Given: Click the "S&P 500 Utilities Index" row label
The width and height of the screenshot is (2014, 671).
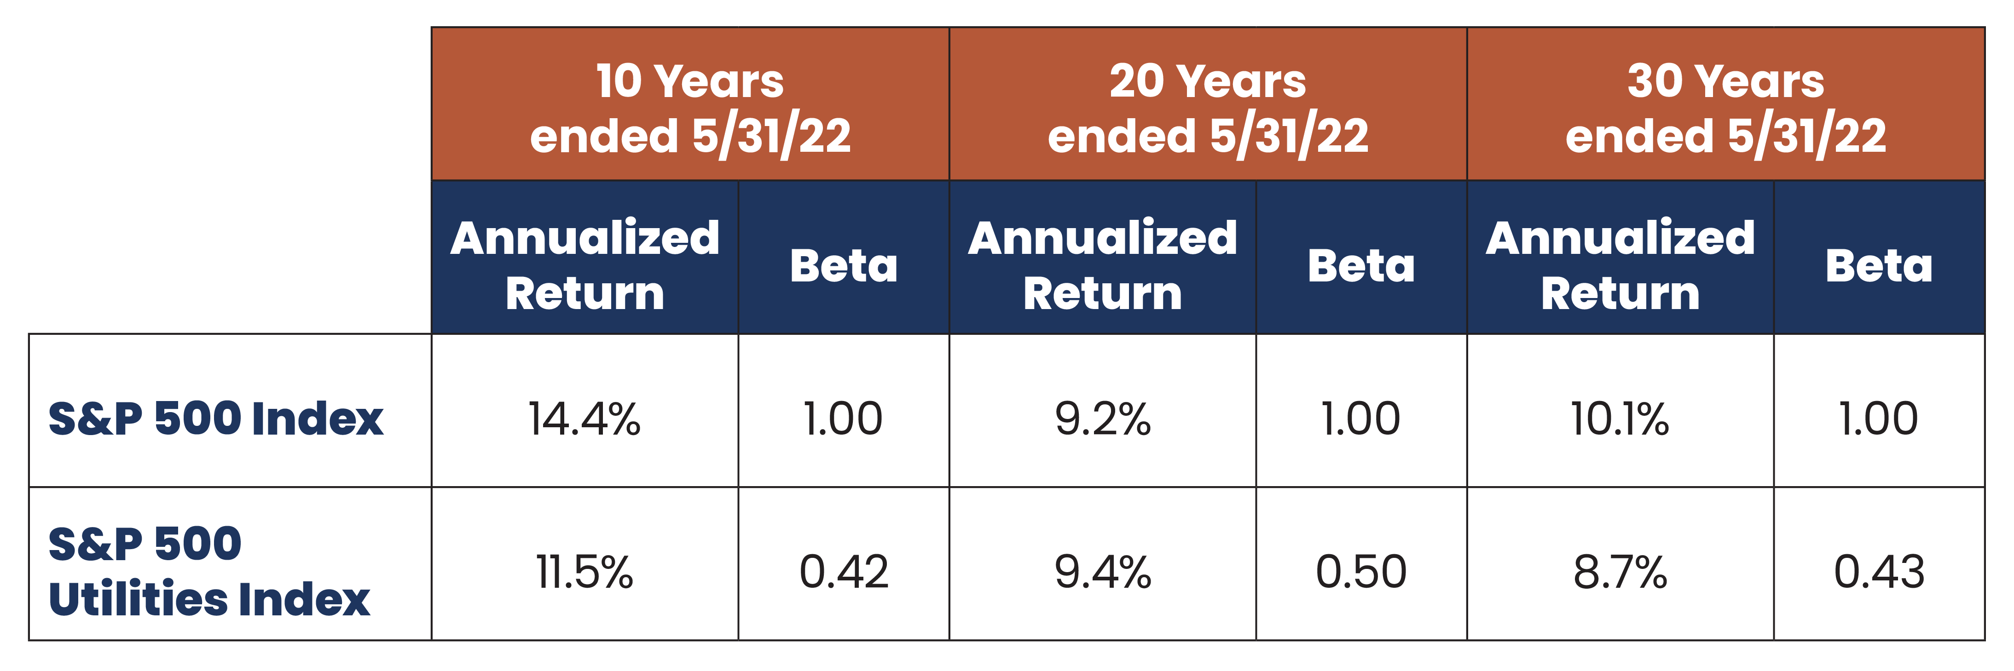Looking at the screenshot, I should tap(209, 570).
